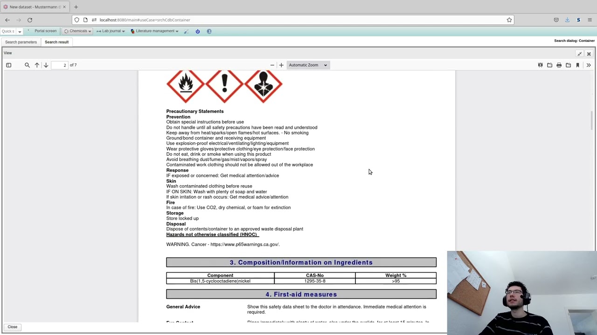This screenshot has height=335, width=597.
Task: Zoom in with the plus button
Action: point(281,65)
